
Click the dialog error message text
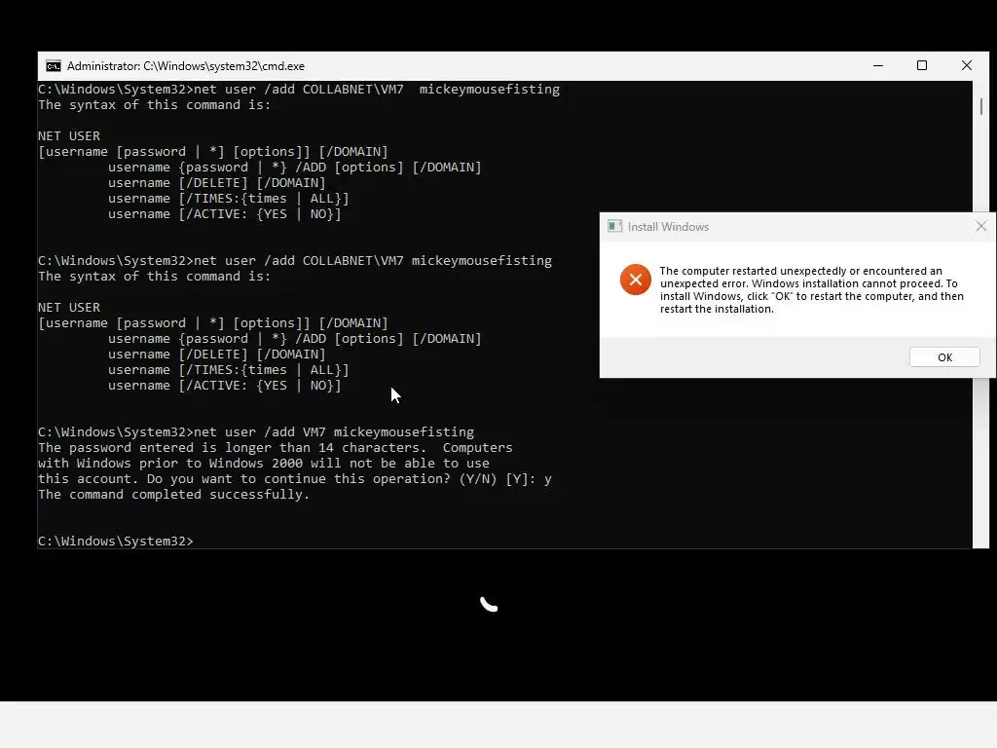coord(812,290)
